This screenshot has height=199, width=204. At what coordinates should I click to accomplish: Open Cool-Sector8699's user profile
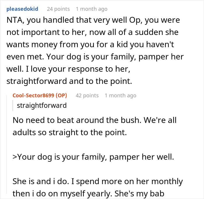[35, 95]
